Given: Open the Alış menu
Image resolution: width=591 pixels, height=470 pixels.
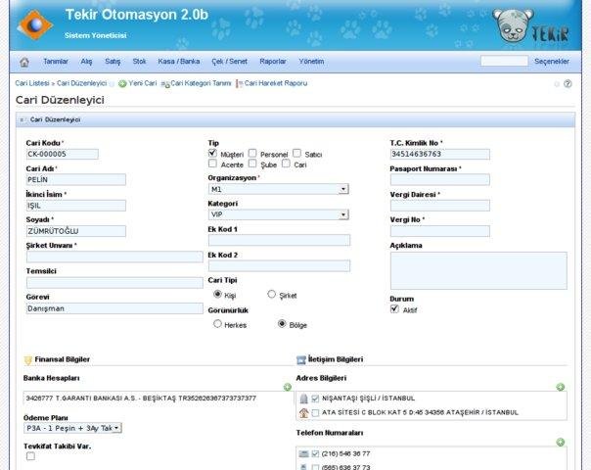Looking at the screenshot, I should (86, 62).
